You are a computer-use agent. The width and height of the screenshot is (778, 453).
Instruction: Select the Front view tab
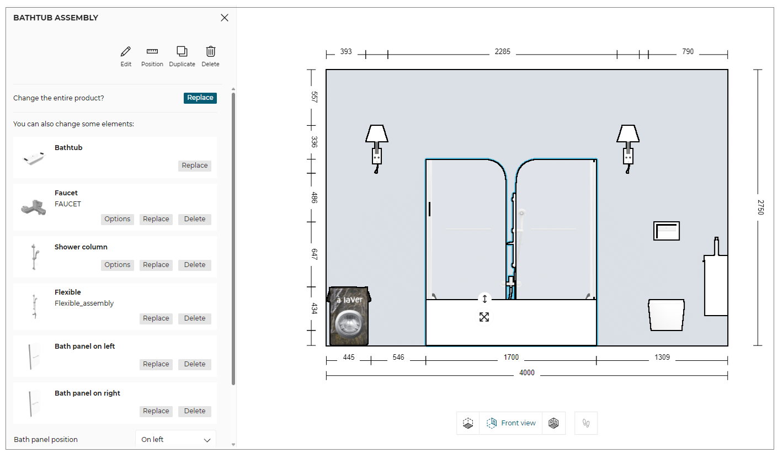511,423
